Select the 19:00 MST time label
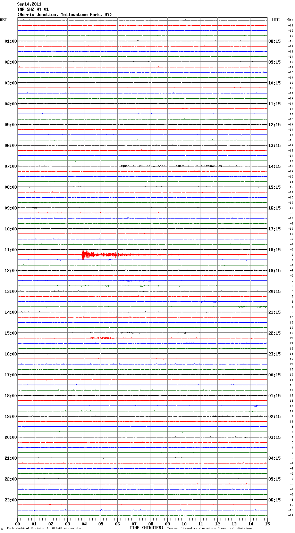 pyautogui.click(x=10, y=417)
